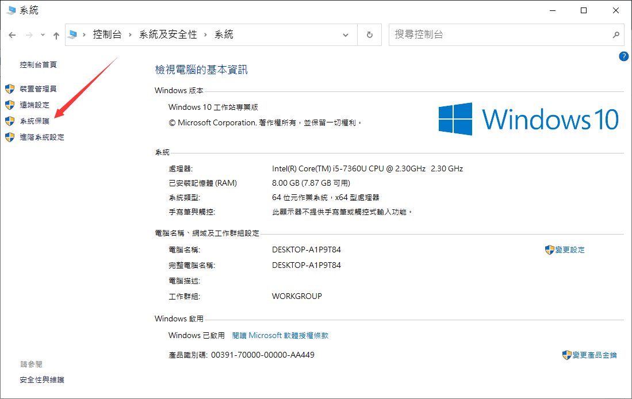Screen dimensions: 632x399
Task: Click shield icon beside 進階系統設定
Action: pyautogui.click(x=10, y=137)
